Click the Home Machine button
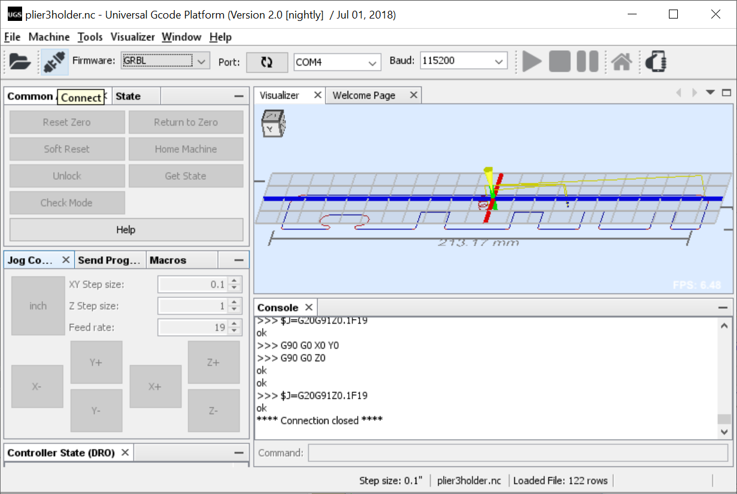Viewport: 737px width, 494px height. [186, 149]
